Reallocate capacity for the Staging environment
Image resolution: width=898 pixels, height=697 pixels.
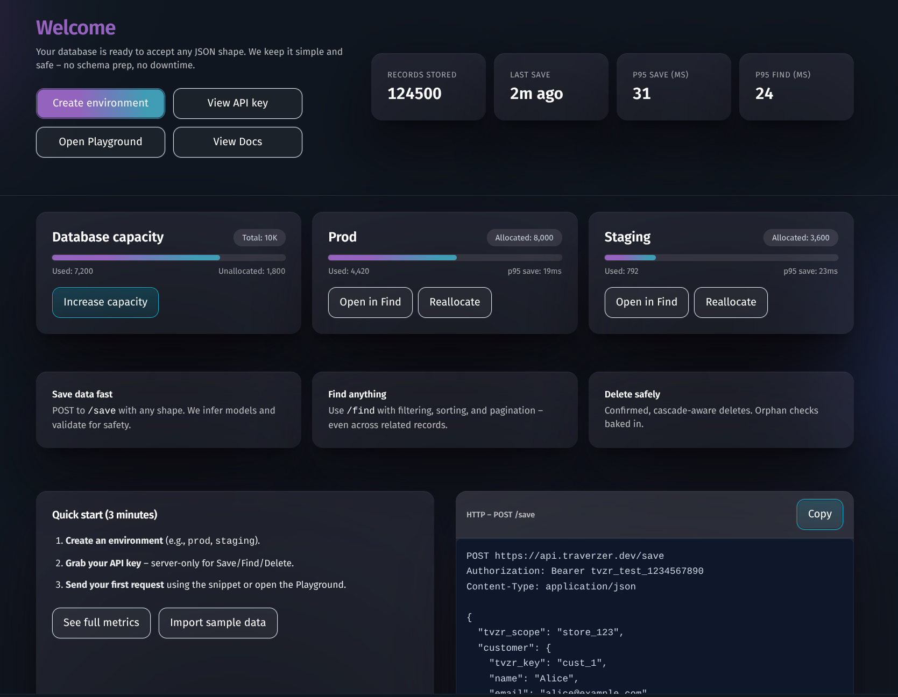coord(730,302)
